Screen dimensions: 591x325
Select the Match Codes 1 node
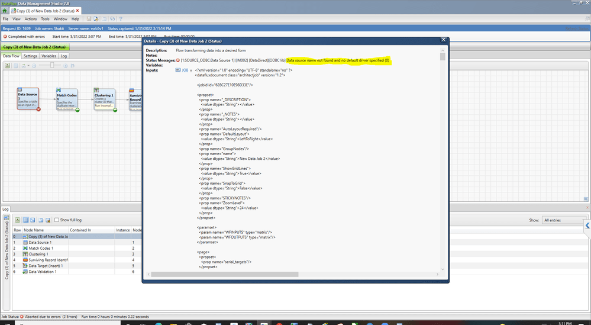[67, 99]
